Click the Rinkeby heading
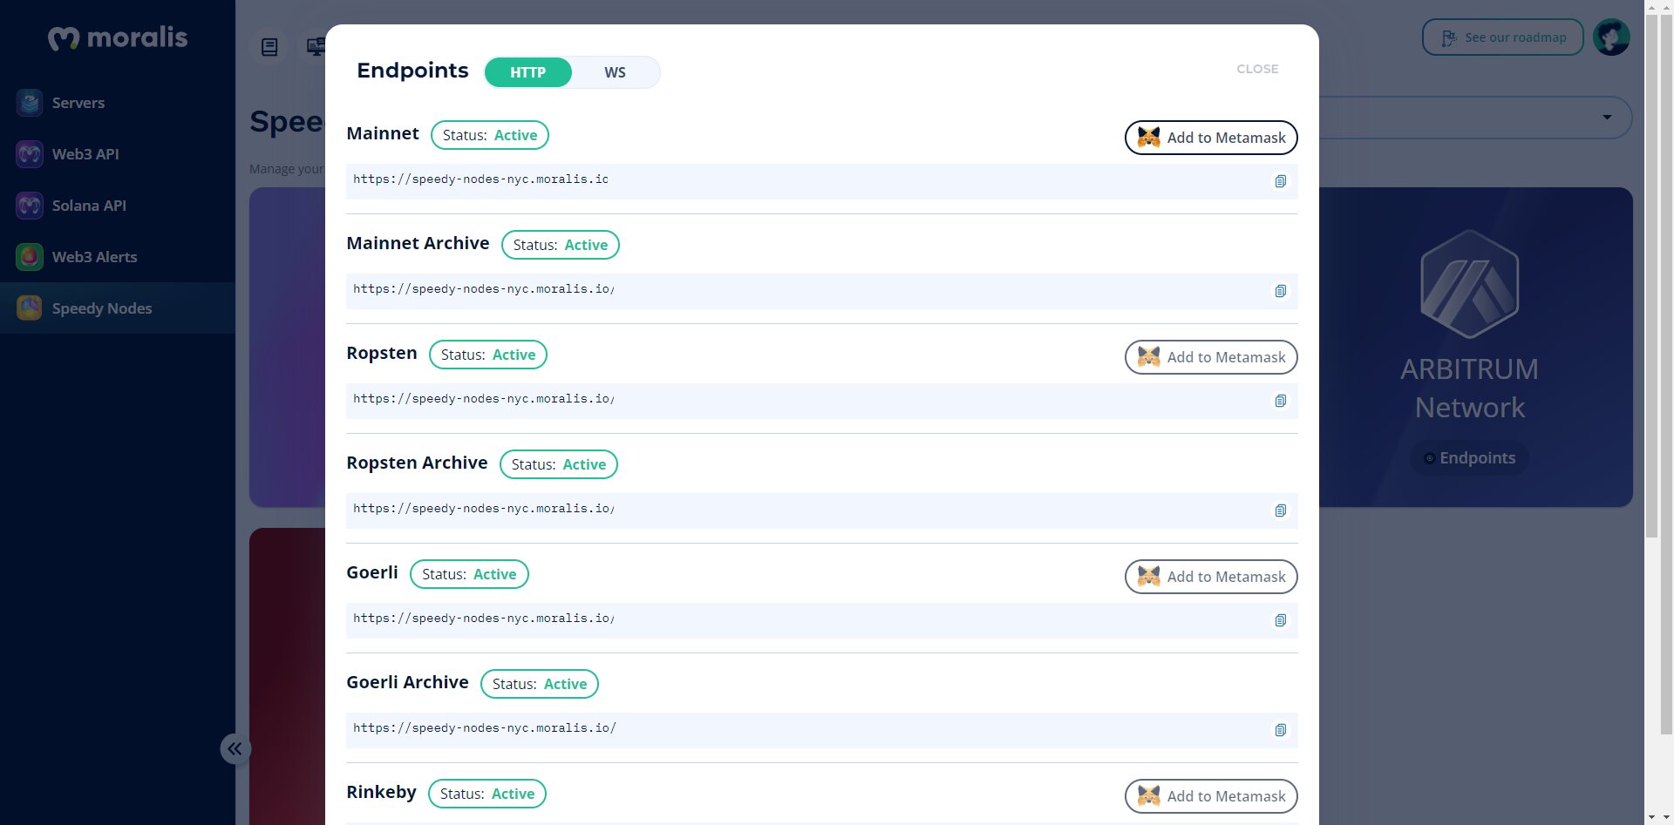 [x=381, y=792]
